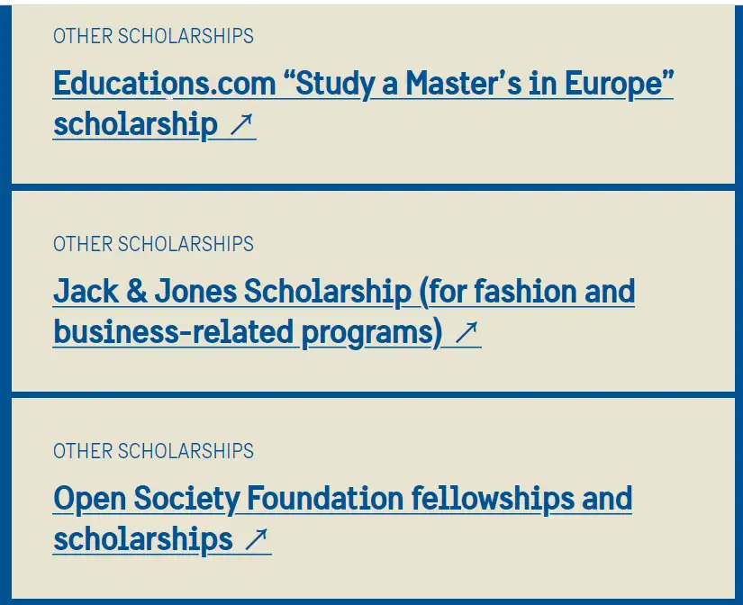Click the word scholarships under Open Society heading
Image resolution: width=743 pixels, height=605 pixels.
[142, 540]
